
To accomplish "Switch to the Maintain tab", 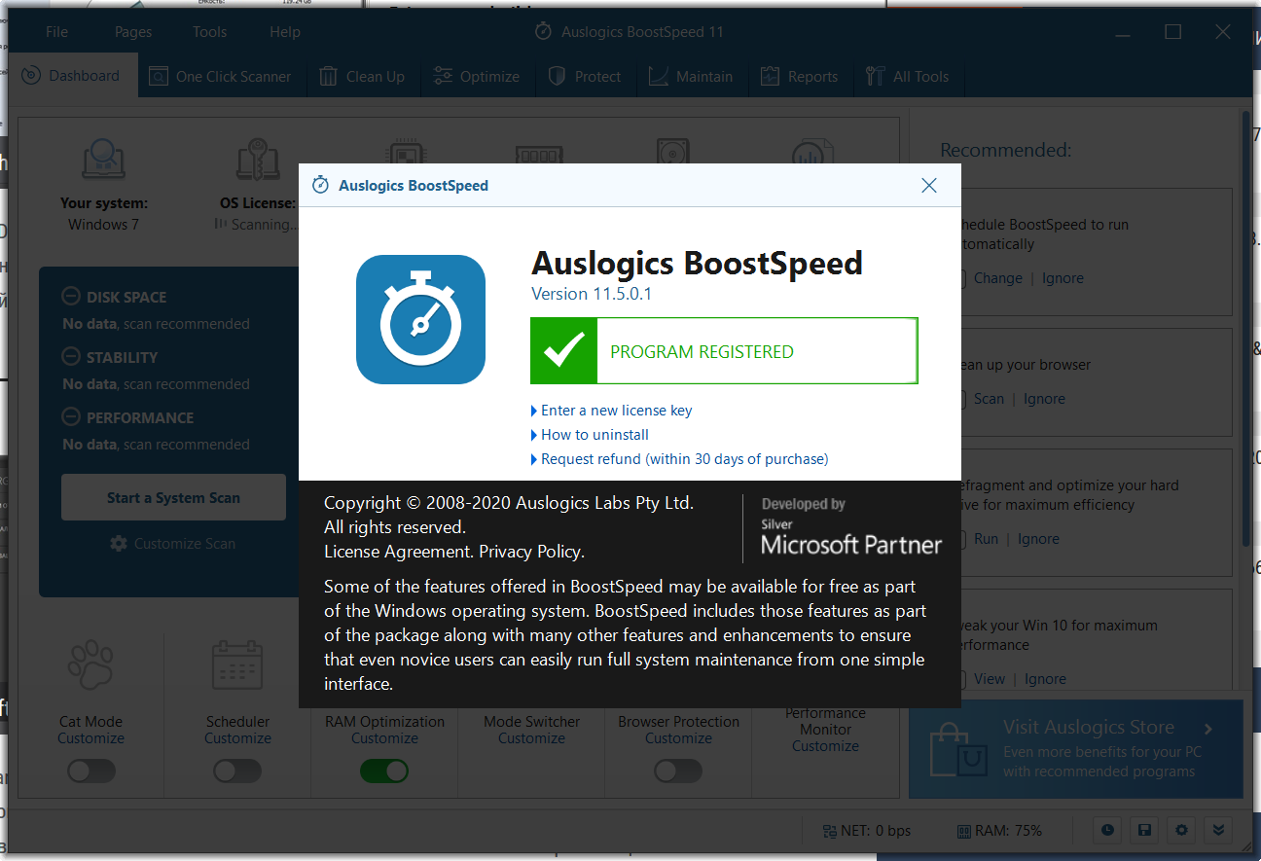I will 691,77.
